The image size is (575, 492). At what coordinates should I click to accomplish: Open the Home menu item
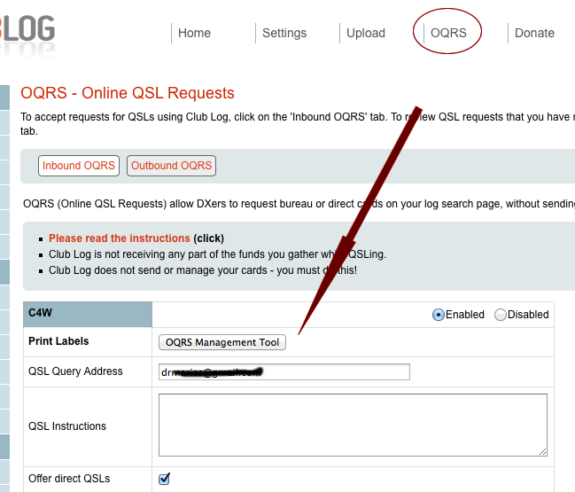tap(194, 33)
